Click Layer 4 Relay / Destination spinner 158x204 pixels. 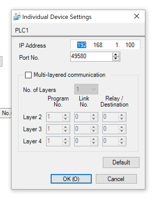point(111,141)
